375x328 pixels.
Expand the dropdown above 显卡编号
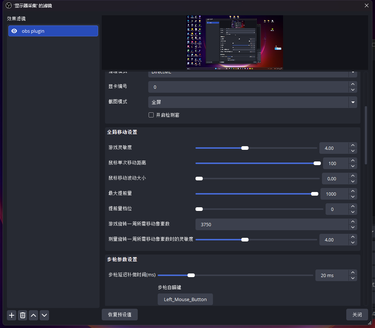[352, 73]
